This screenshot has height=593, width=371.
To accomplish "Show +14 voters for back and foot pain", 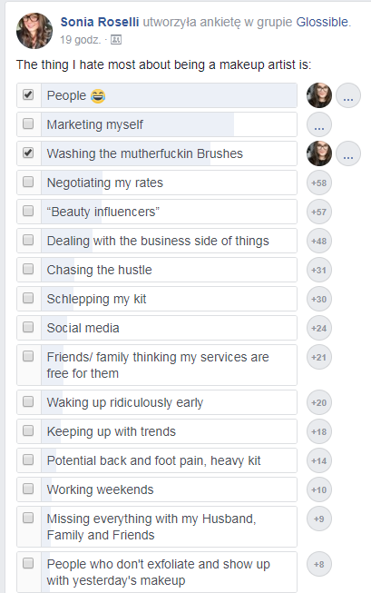I will coord(319,460).
